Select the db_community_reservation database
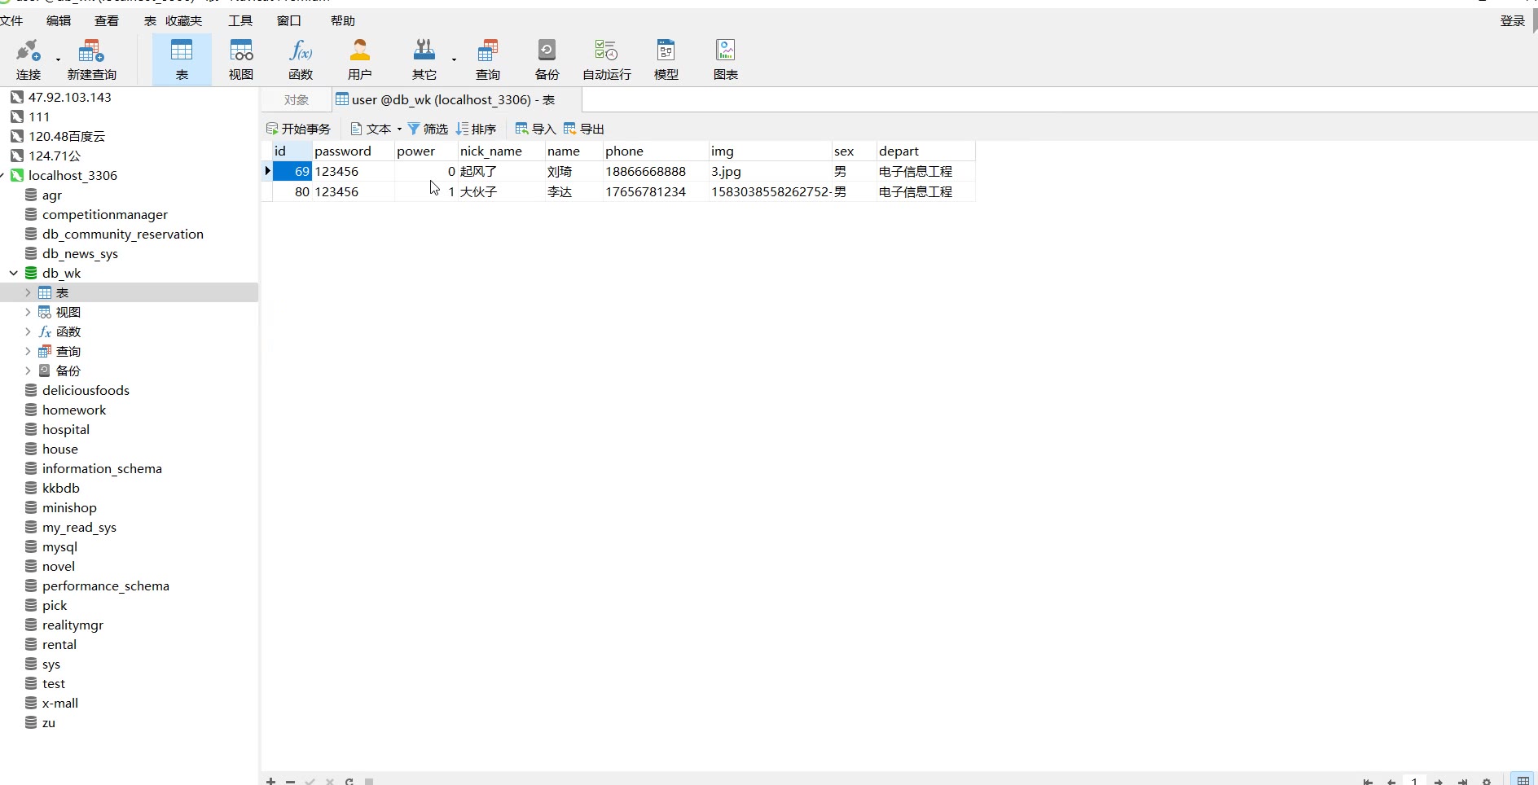Image resolution: width=1538 pixels, height=785 pixels. coord(123,234)
